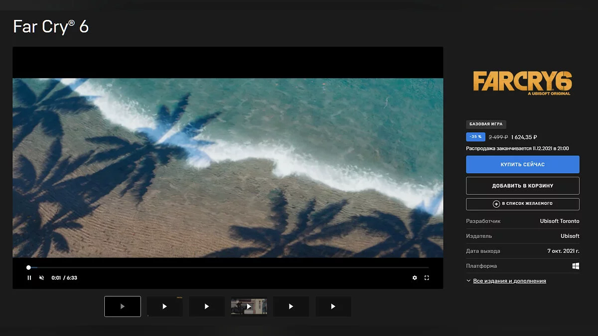Select the first video thumbnail

tap(123, 307)
